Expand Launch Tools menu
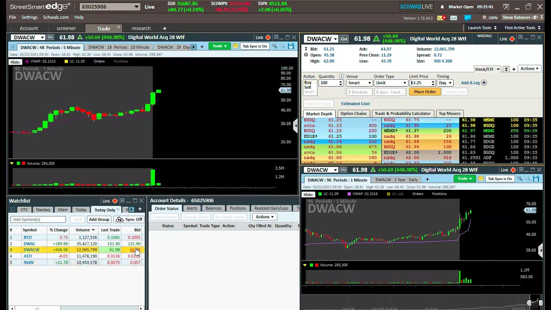 482,28
